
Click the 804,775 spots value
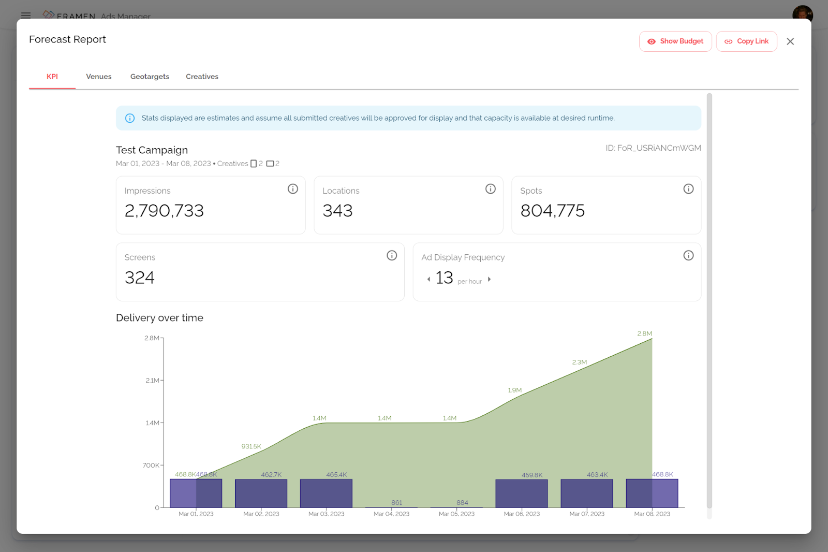[x=552, y=211]
